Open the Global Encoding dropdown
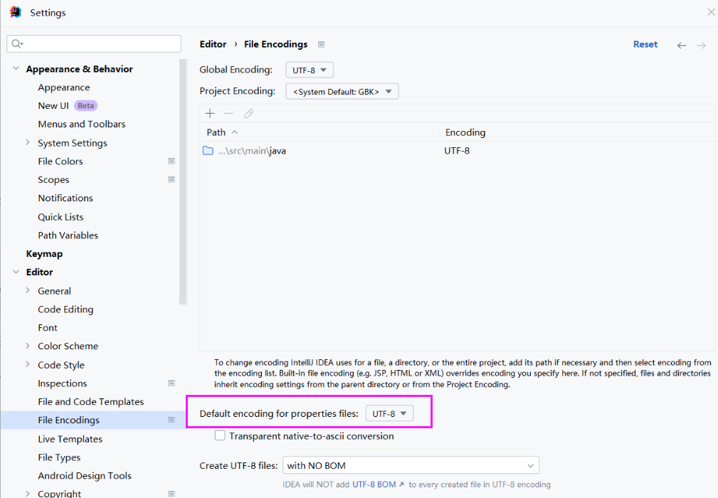Image resolution: width=718 pixels, height=498 pixels. click(x=310, y=70)
